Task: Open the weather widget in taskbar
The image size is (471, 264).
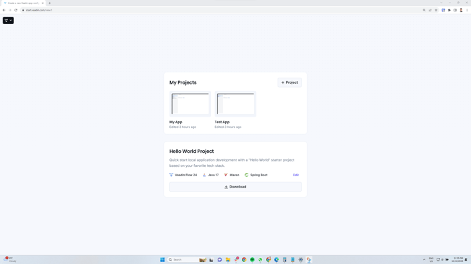Action: pos(11,259)
